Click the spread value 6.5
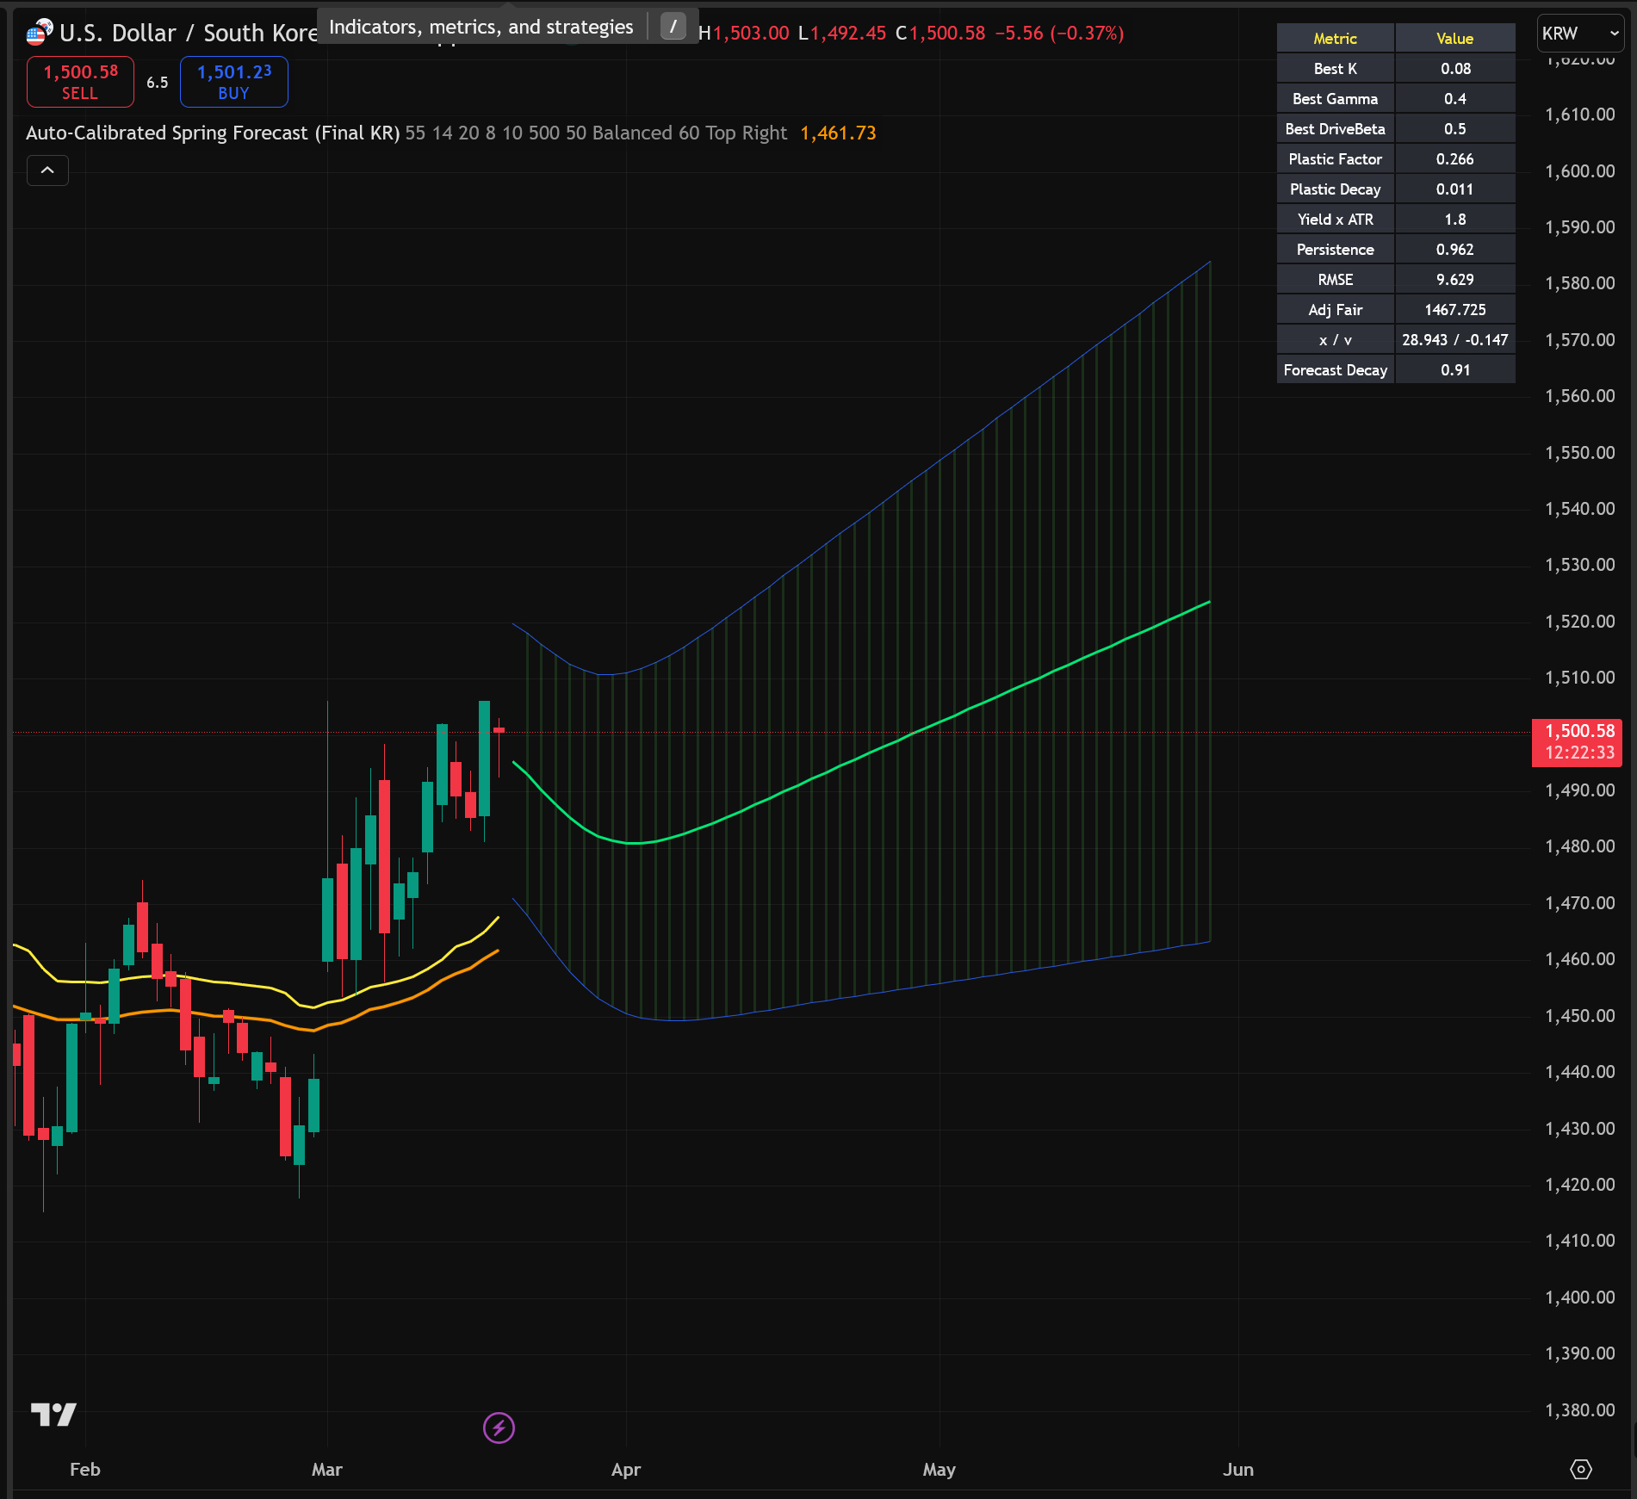 tap(157, 83)
